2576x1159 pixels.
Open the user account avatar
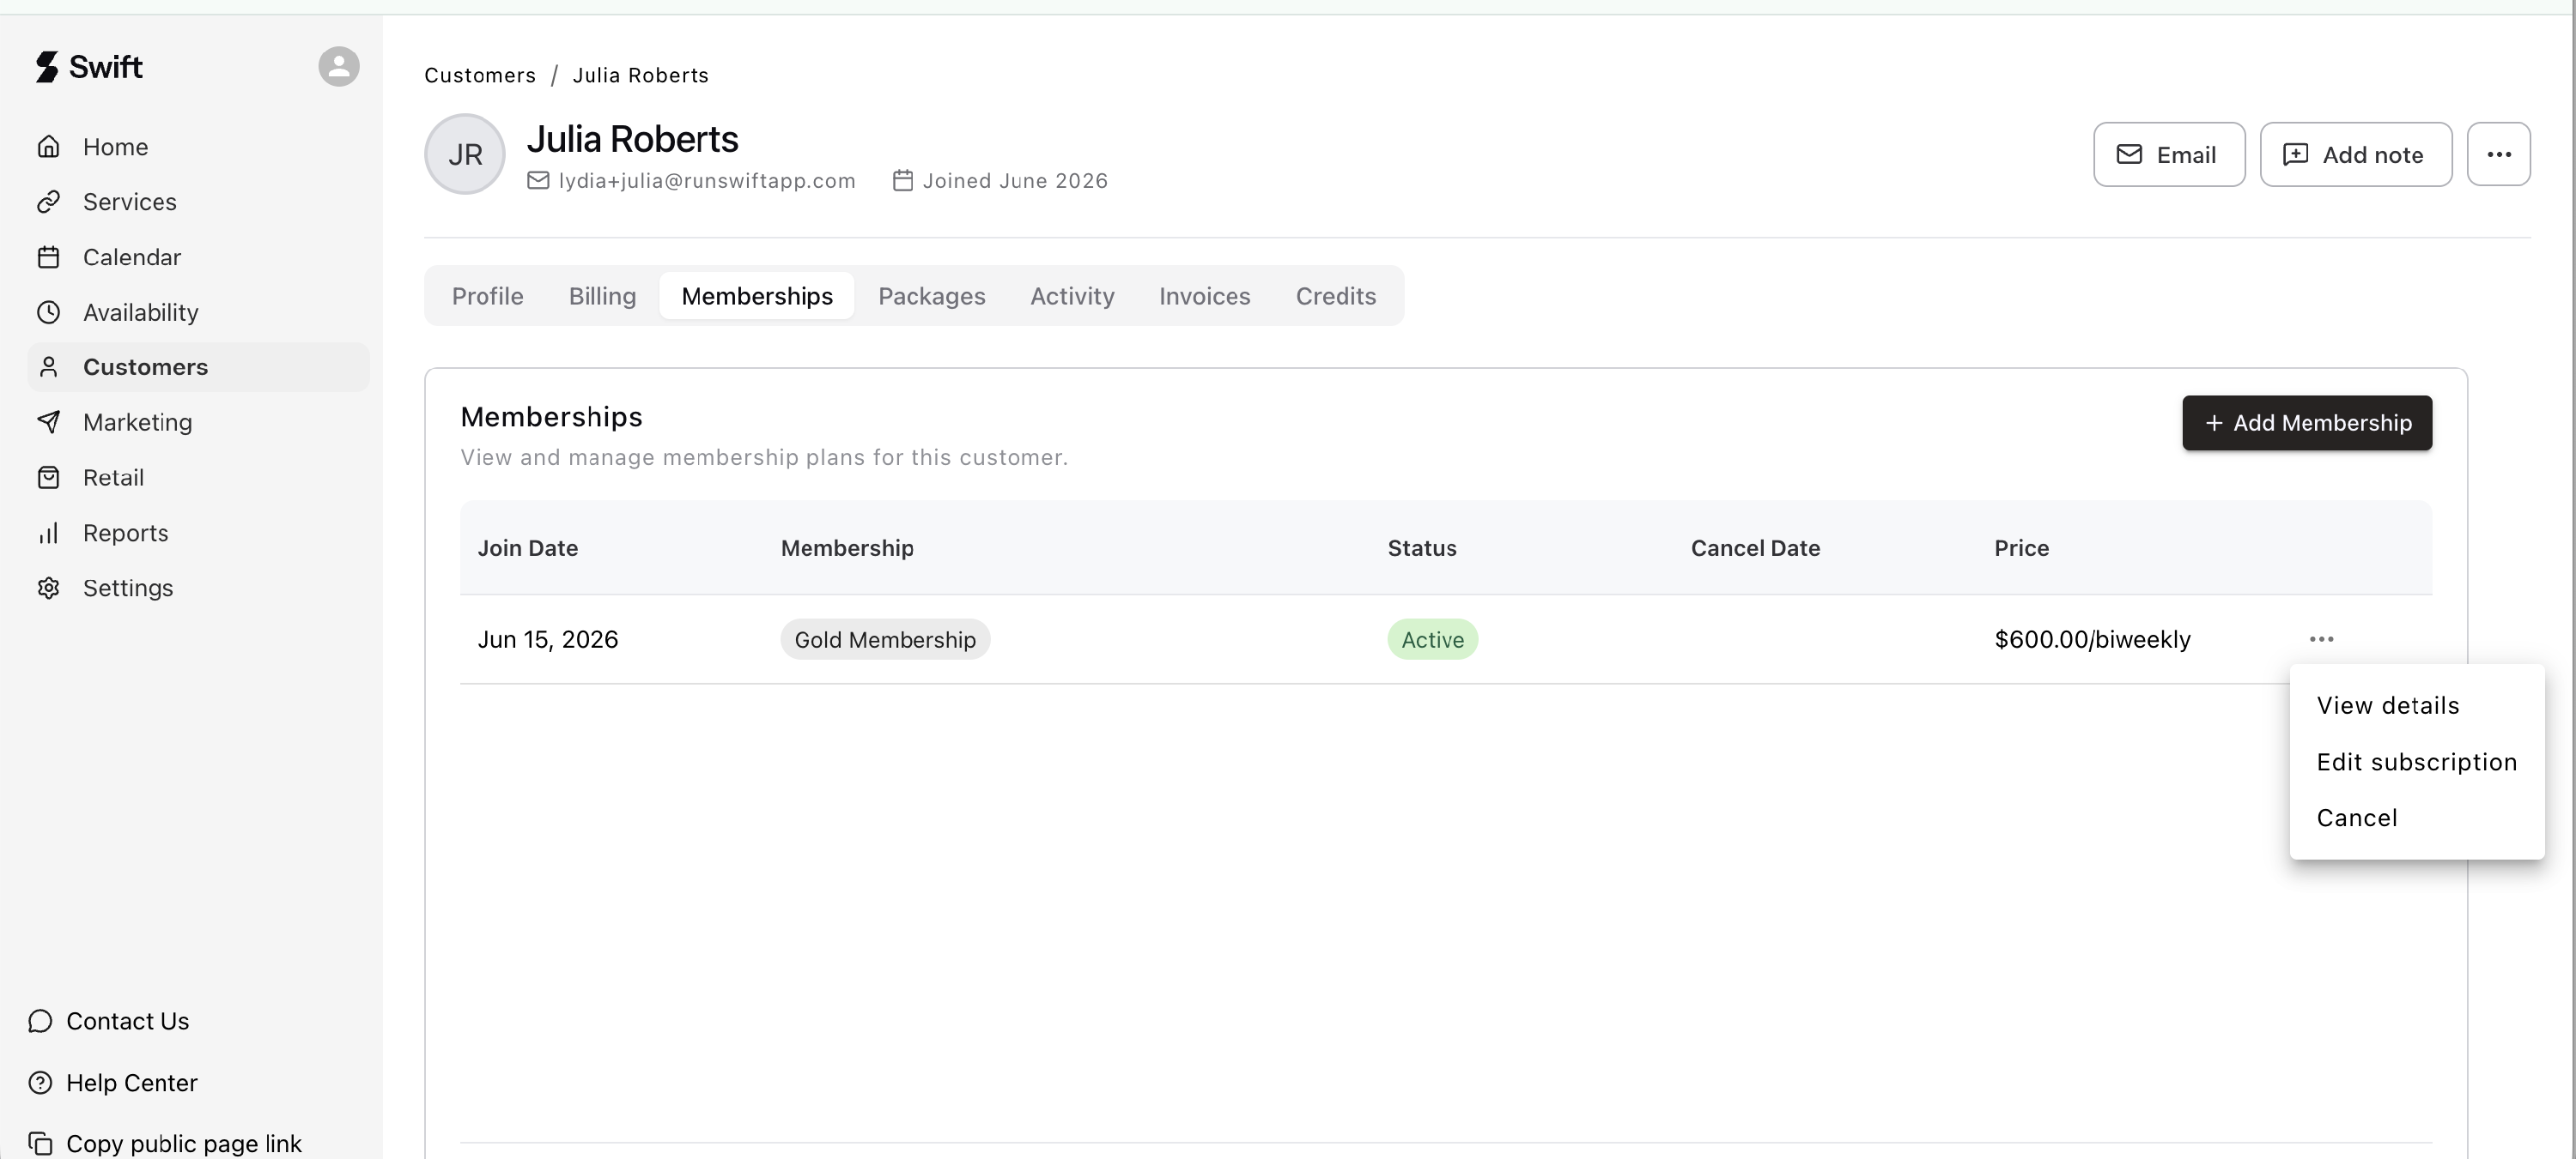click(339, 67)
